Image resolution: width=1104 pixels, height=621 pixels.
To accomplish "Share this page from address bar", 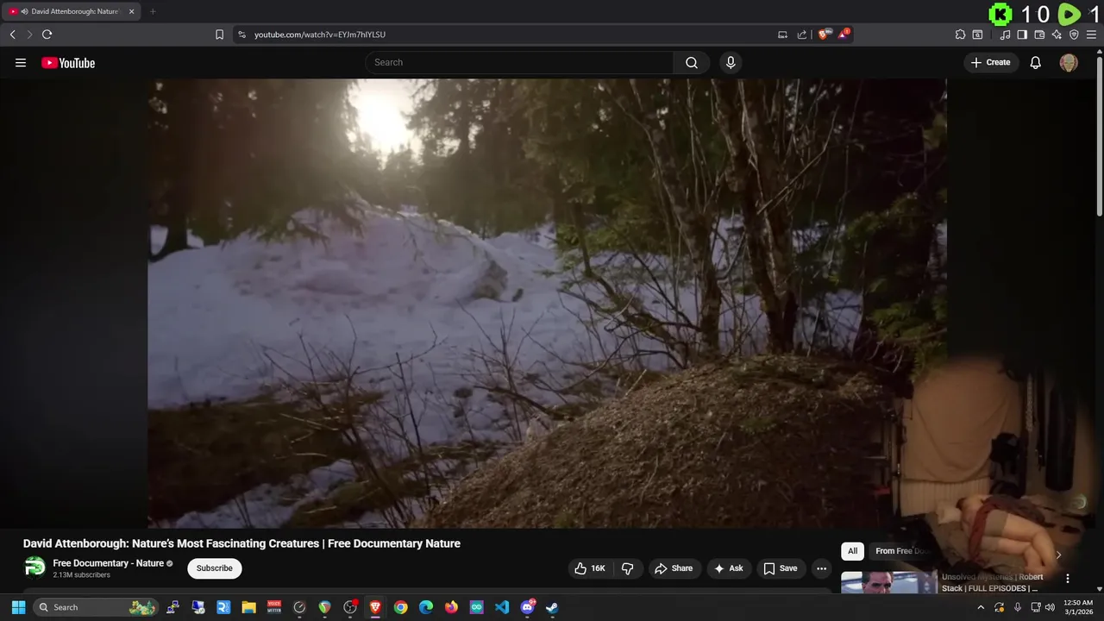I will tap(802, 34).
